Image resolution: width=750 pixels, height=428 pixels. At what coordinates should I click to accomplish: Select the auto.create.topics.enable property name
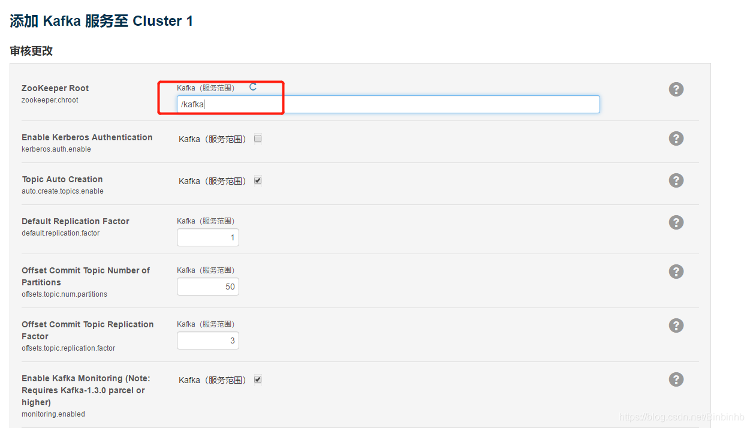pyautogui.click(x=62, y=191)
